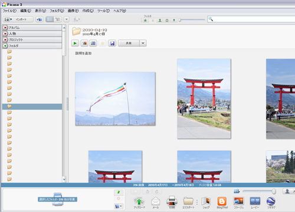This screenshot has height=212, width=295.
Task: Select the colorful streamer flag photo
Action: tap(115, 99)
